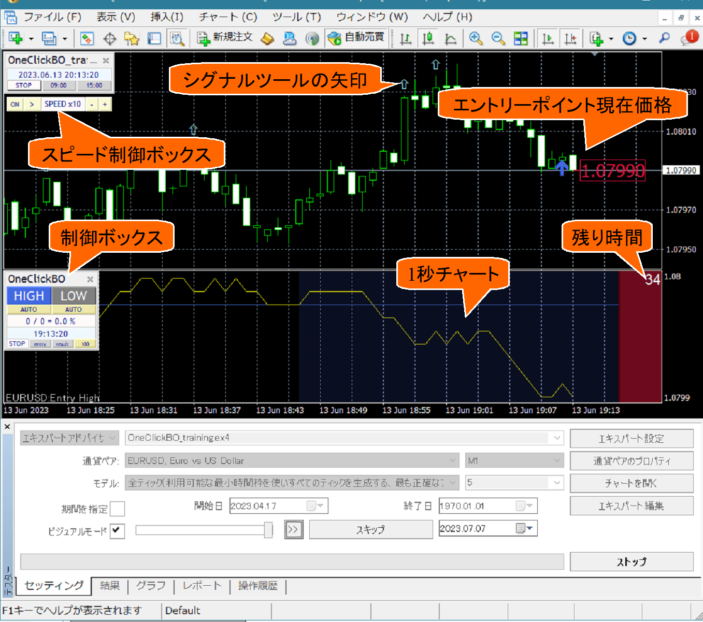Open the チャート (C) menu
The image size is (703, 622).
228,17
